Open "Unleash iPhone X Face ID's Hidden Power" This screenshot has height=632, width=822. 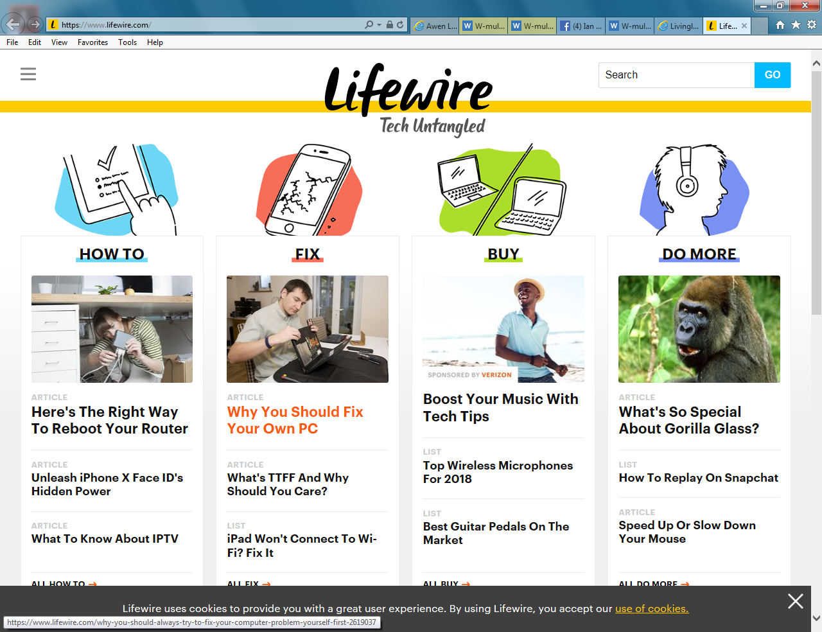107,484
